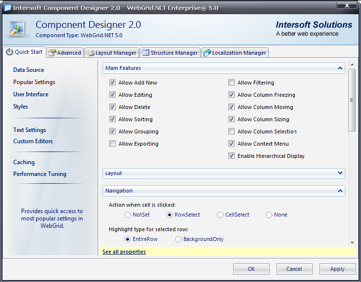361x282 pixels.
Task: Toggle Allow Column Sizing checkbox
Action: click(231, 119)
